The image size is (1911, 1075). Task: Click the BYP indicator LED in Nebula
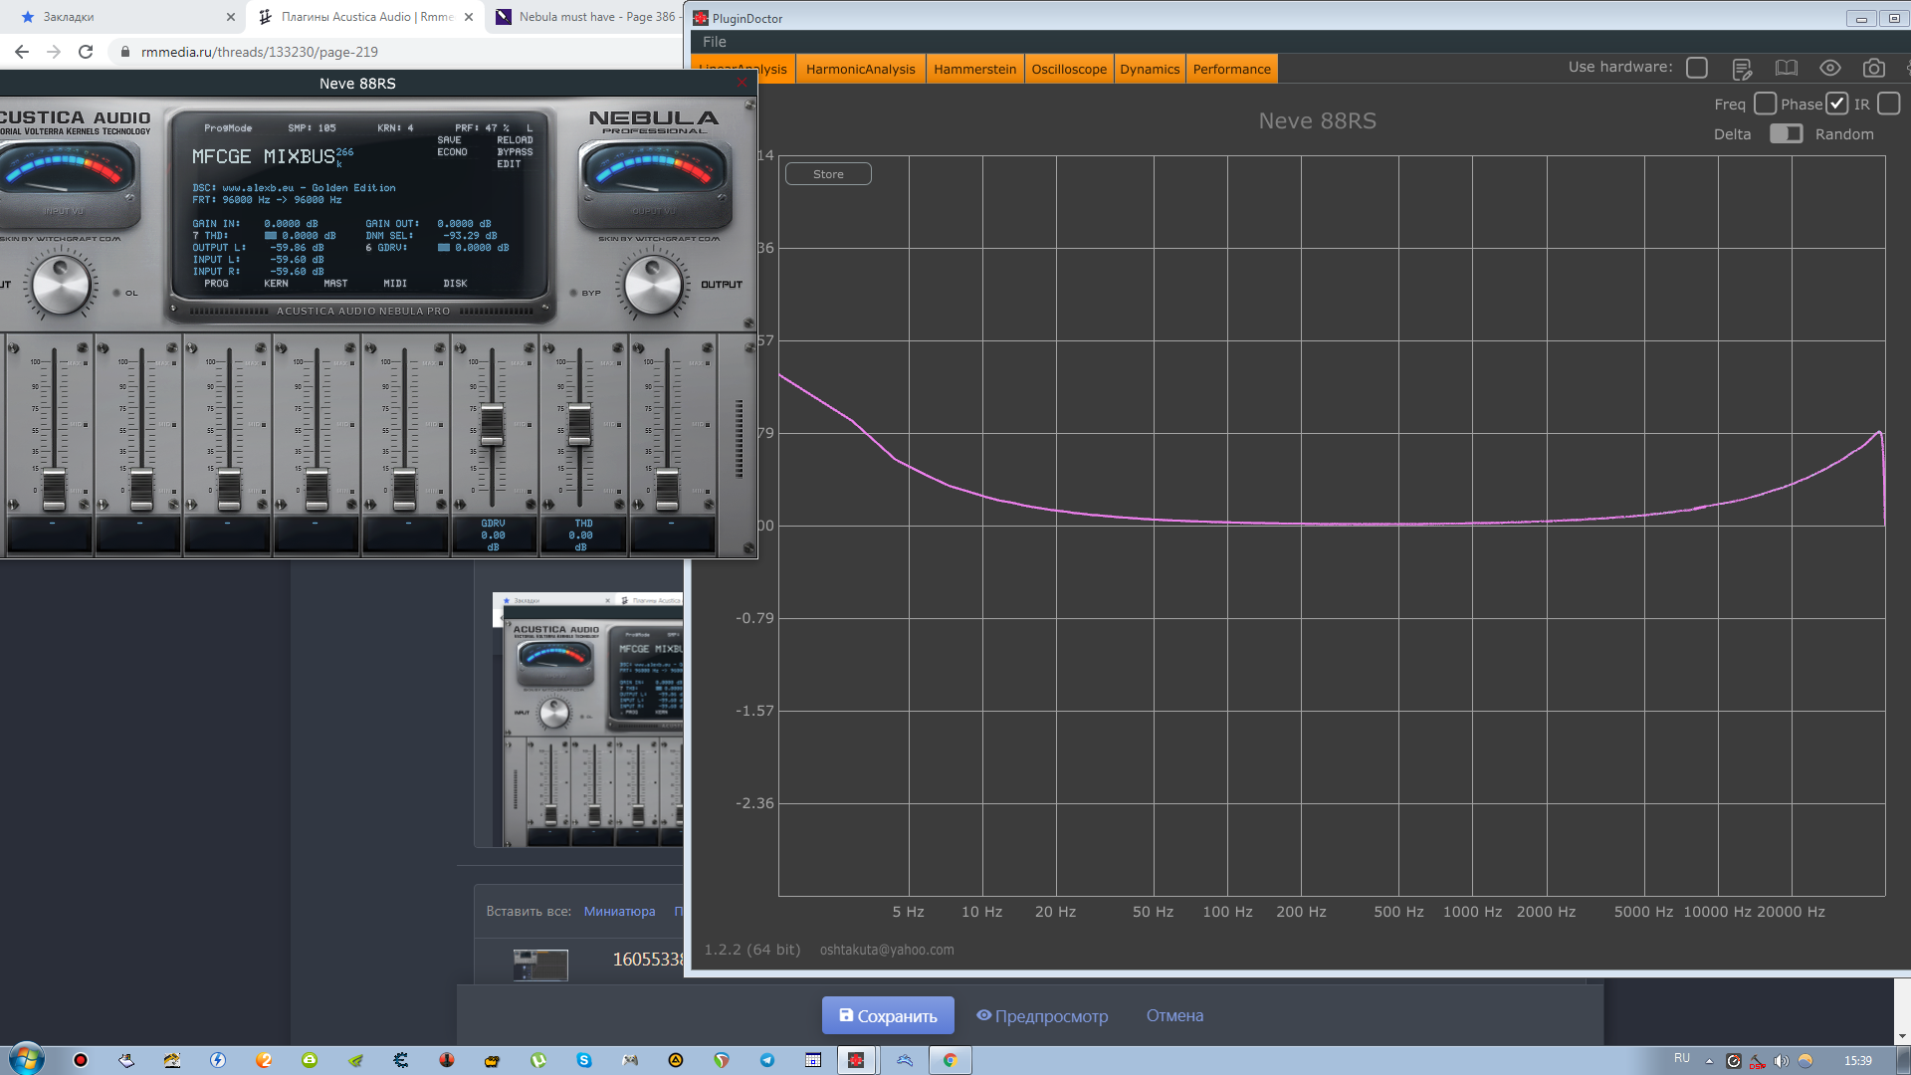[x=574, y=293]
